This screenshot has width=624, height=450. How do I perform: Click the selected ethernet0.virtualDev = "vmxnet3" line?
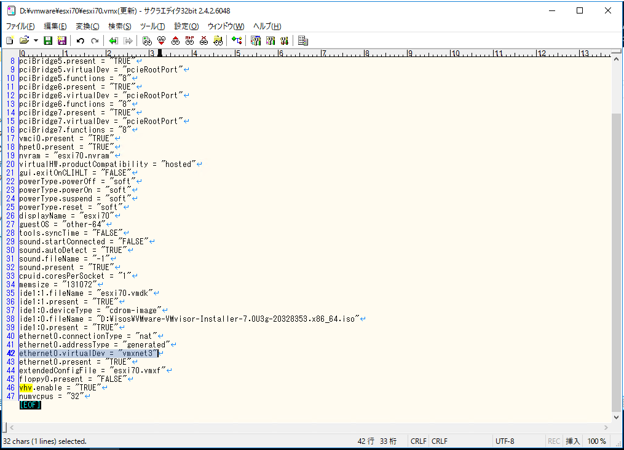pos(88,354)
